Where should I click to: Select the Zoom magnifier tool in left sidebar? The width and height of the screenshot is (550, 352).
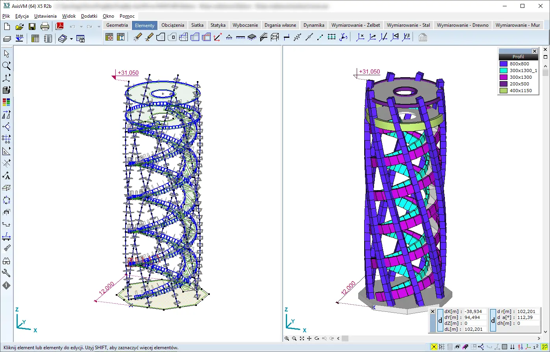[6, 65]
